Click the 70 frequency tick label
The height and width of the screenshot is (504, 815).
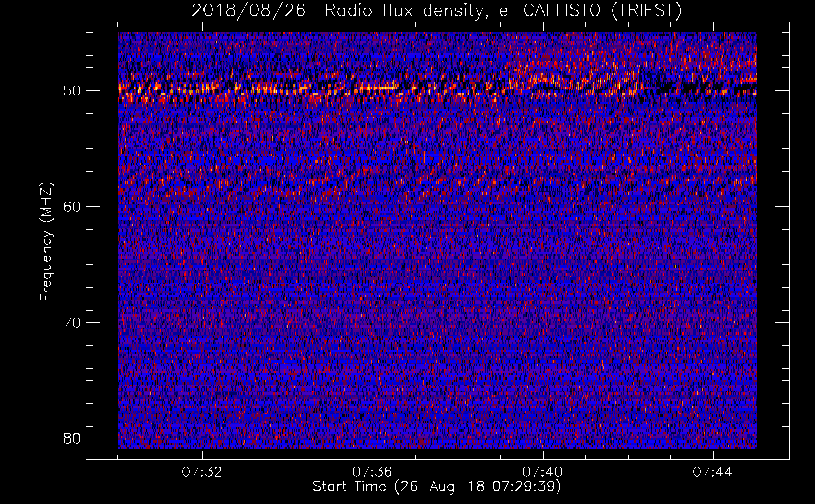coord(72,322)
